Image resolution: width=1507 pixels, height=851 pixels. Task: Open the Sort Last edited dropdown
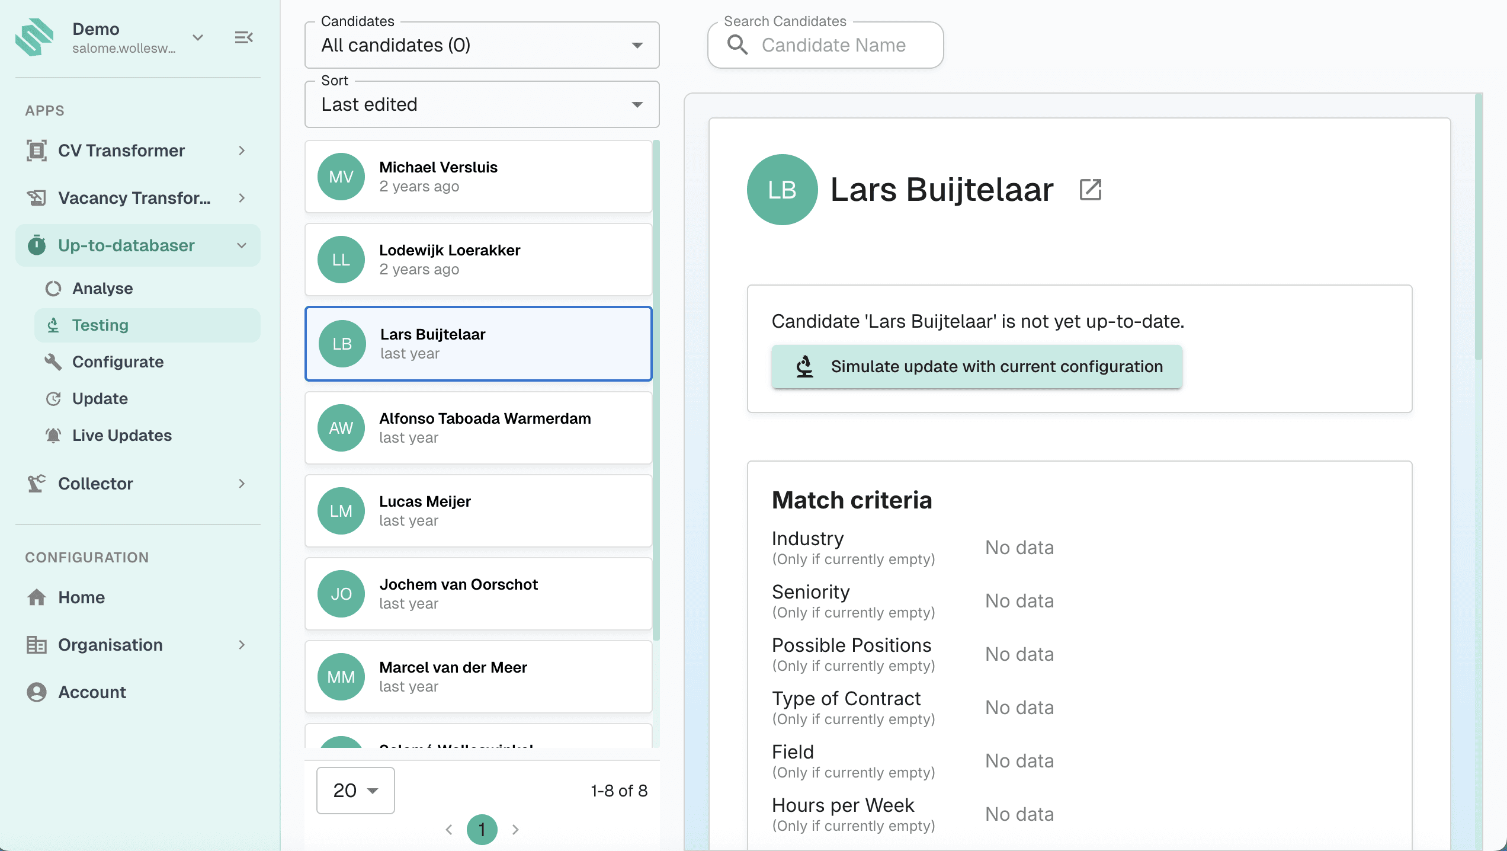pyautogui.click(x=482, y=104)
